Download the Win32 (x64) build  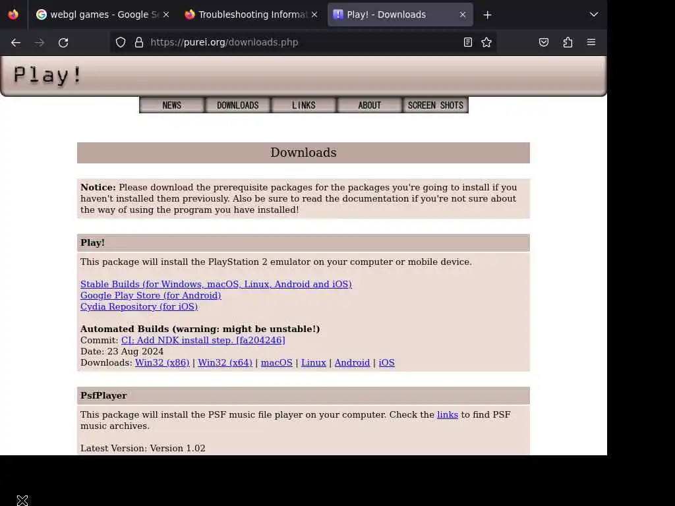[x=225, y=363]
